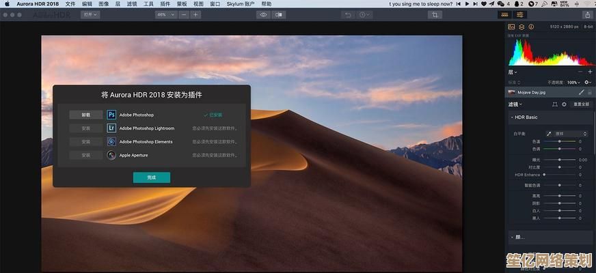
Task: Open the 100% opacity dropdown
Action: coord(573,83)
